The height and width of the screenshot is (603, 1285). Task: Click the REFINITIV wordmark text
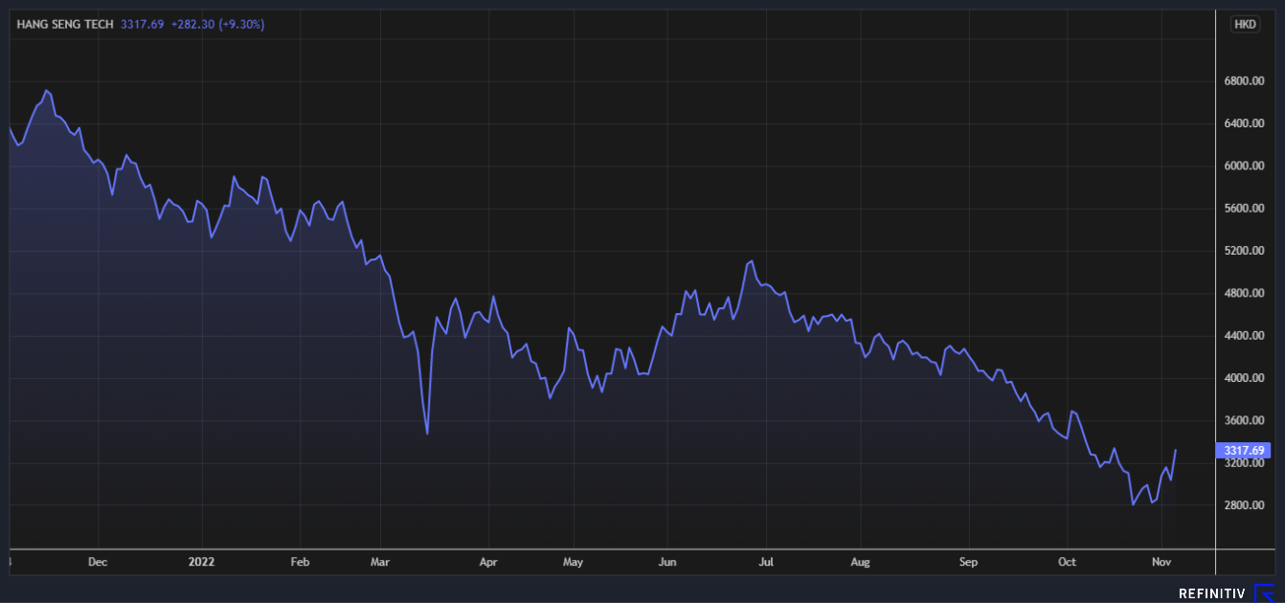(x=1212, y=593)
